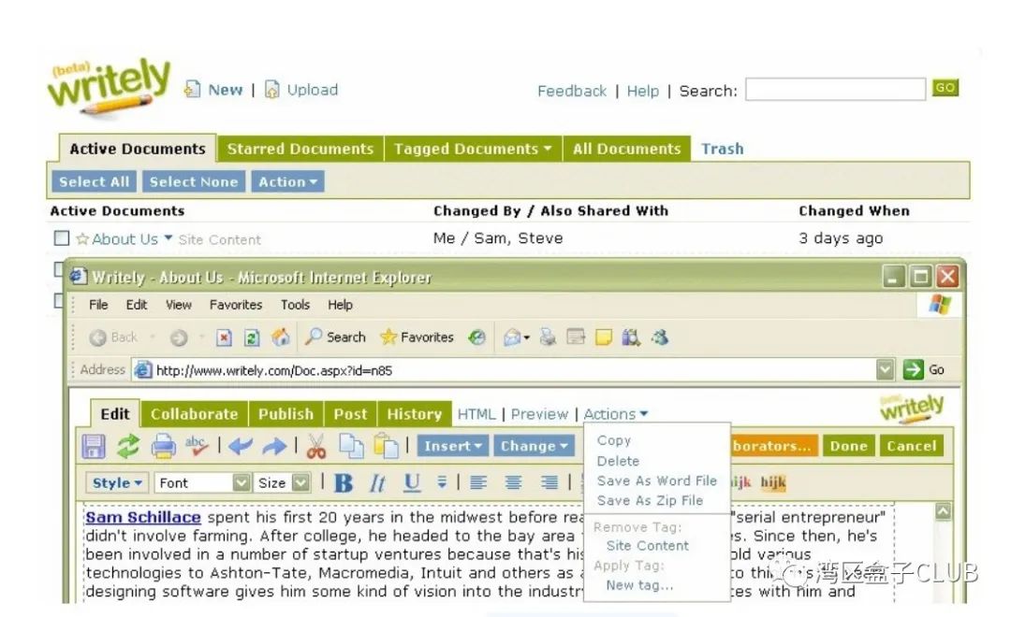
Task: Click the blue Undo arrow
Action: (x=241, y=446)
